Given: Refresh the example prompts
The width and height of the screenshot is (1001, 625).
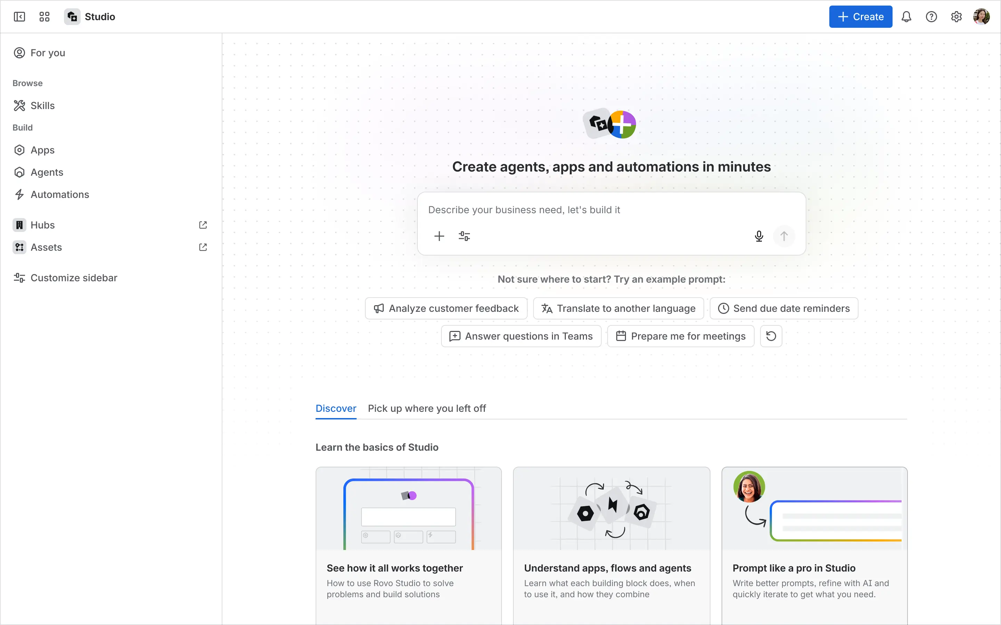Looking at the screenshot, I should point(771,336).
